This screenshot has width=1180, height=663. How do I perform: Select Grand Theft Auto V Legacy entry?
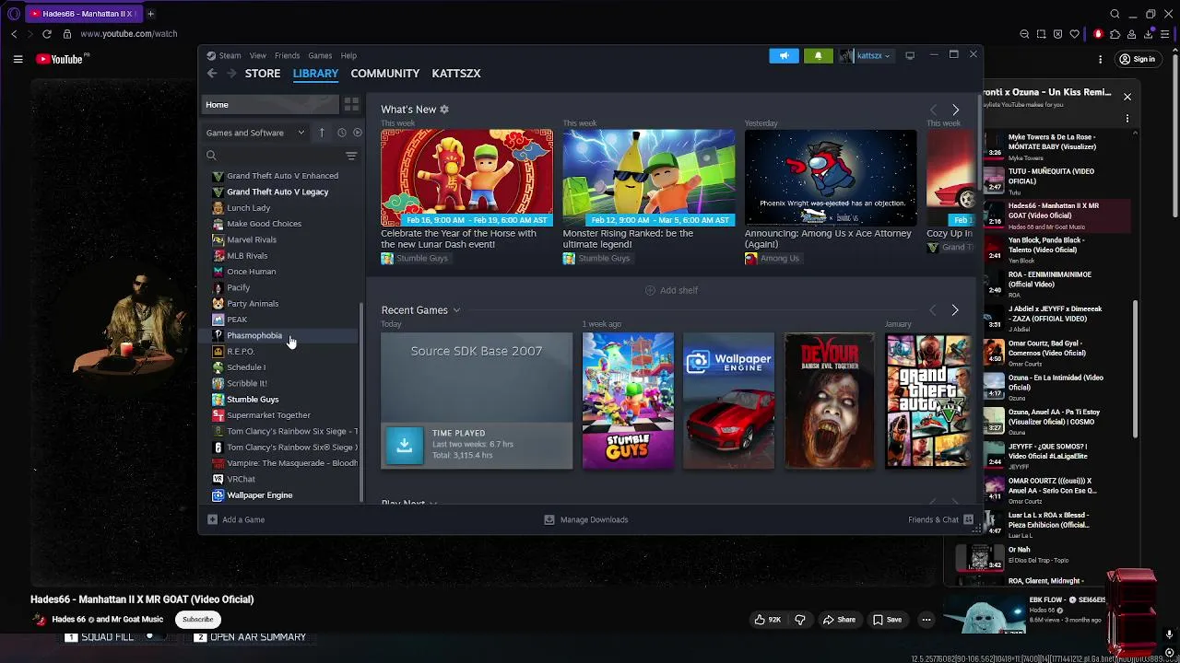point(280,192)
